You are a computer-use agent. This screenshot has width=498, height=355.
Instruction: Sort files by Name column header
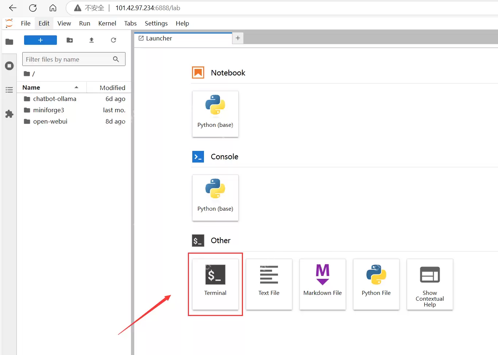(x=31, y=87)
